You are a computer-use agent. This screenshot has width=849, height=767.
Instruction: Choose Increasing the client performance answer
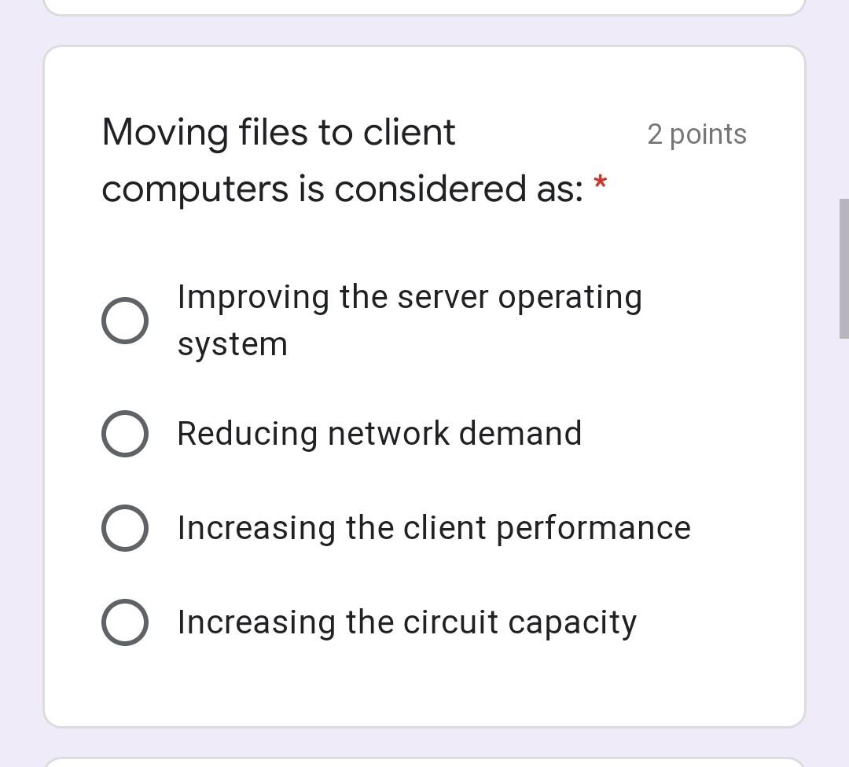click(x=124, y=527)
